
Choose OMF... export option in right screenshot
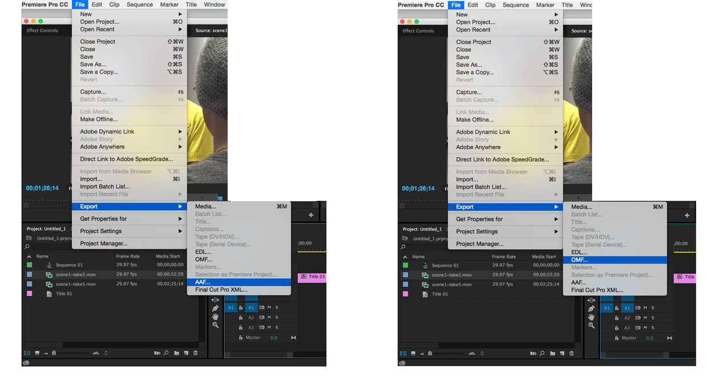tap(615, 260)
